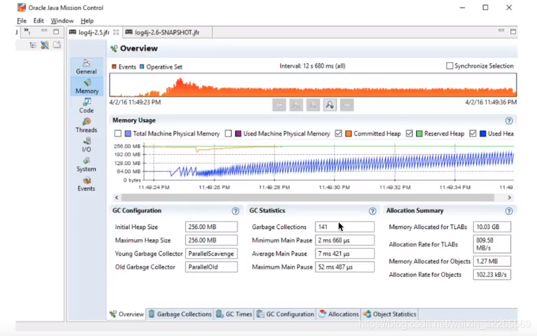Click the memory chart horizontal scrollbar thumb
The height and width of the screenshot is (336, 537).
pyautogui.click(x=307, y=197)
